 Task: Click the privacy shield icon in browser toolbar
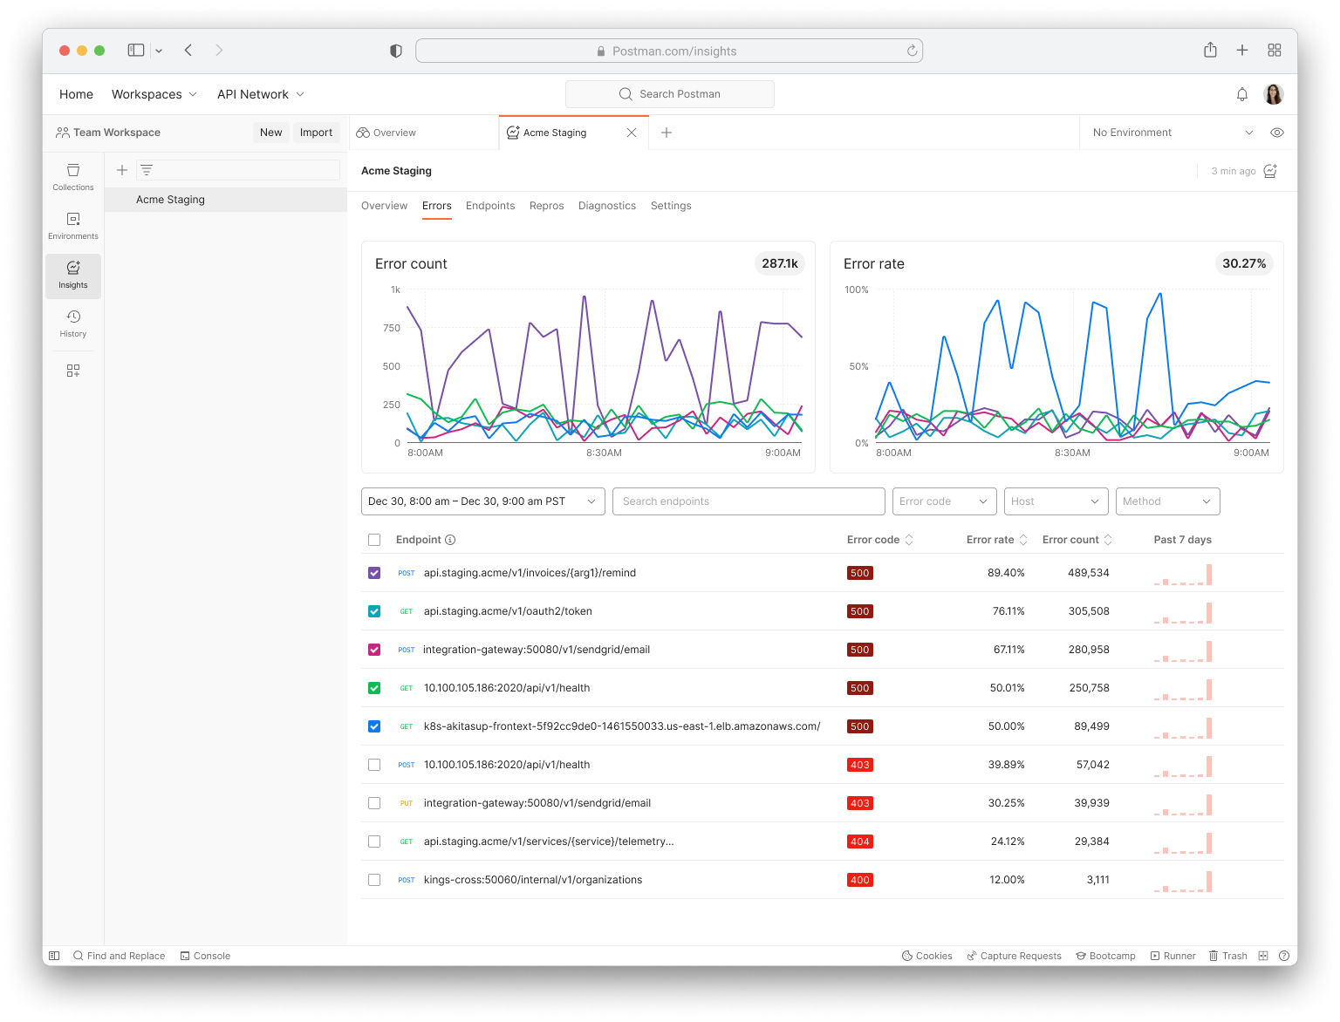[396, 51]
